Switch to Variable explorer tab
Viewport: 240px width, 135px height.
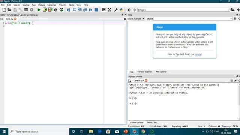145,72
